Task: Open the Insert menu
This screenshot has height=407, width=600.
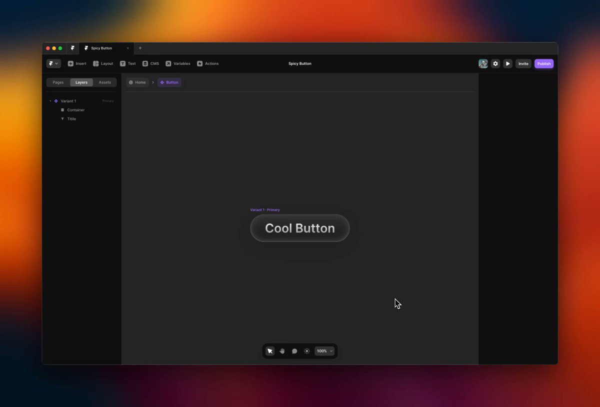Action: pyautogui.click(x=77, y=63)
